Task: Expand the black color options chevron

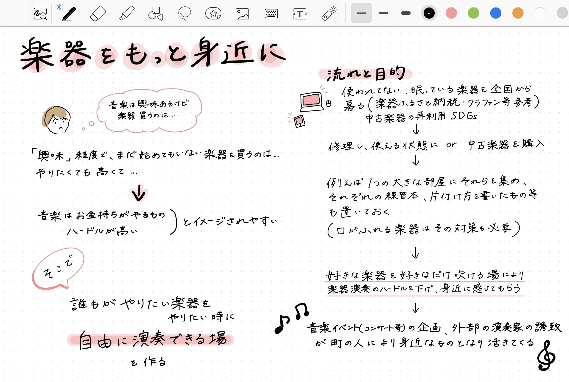Action: point(429,13)
